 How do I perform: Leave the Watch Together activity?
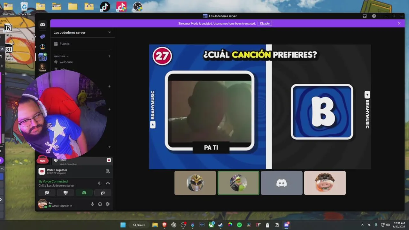[x=108, y=172]
